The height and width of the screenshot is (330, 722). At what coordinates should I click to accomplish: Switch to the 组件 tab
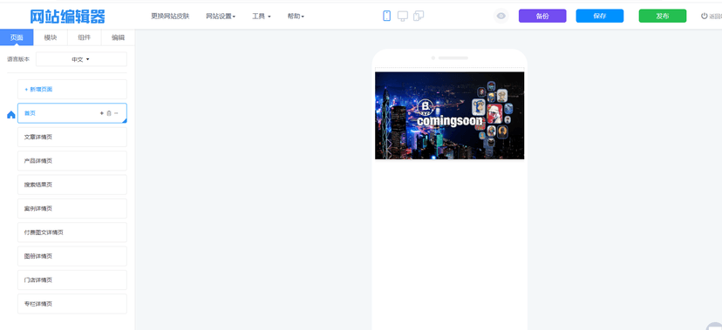(x=85, y=37)
